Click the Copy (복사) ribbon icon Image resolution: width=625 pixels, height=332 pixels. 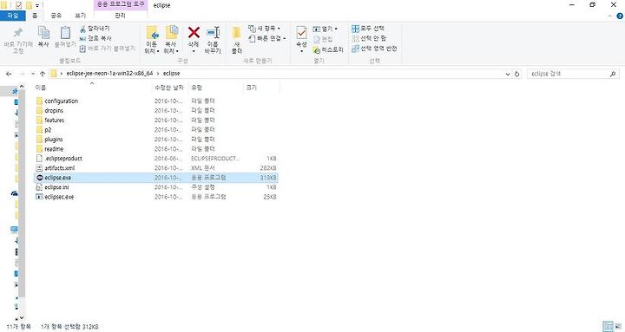[43, 33]
